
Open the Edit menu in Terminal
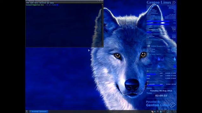(x=32, y=3)
